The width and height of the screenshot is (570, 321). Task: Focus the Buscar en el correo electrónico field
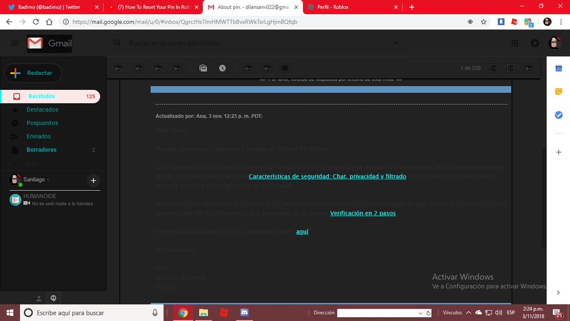pyautogui.click(x=256, y=43)
